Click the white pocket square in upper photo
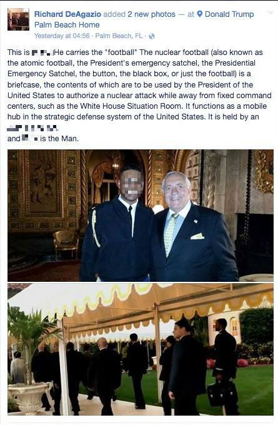278x425 pixels. click(x=197, y=236)
